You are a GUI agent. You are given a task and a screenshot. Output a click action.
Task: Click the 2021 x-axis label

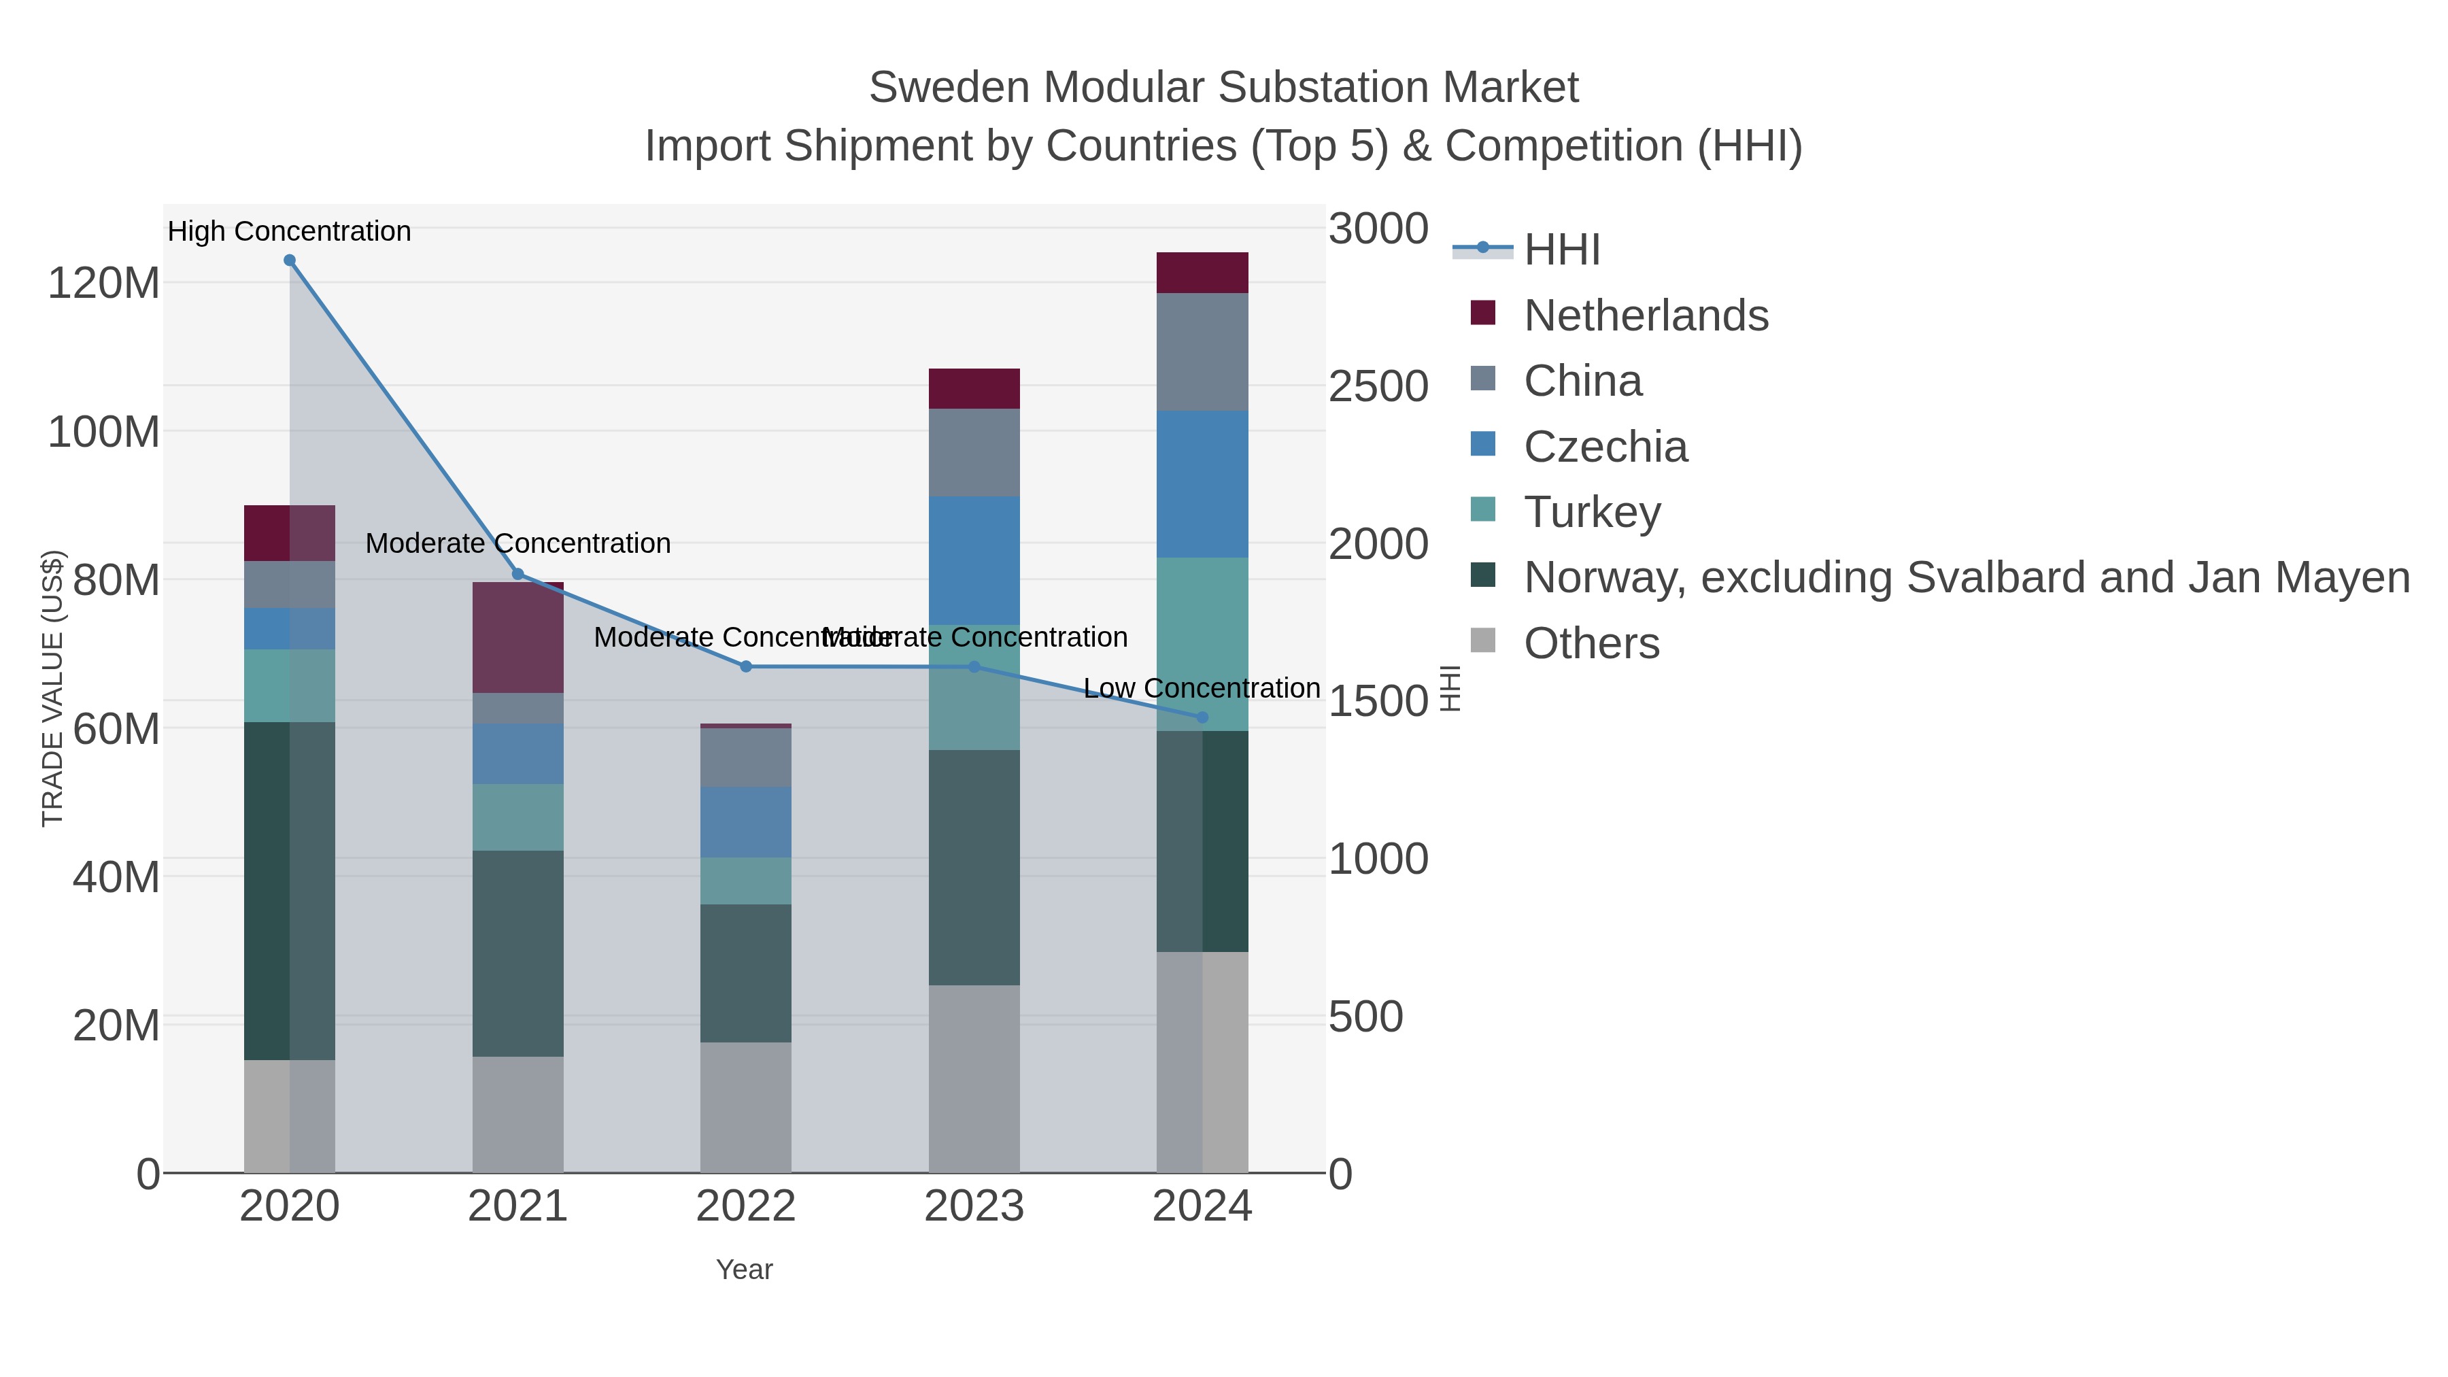point(518,1207)
